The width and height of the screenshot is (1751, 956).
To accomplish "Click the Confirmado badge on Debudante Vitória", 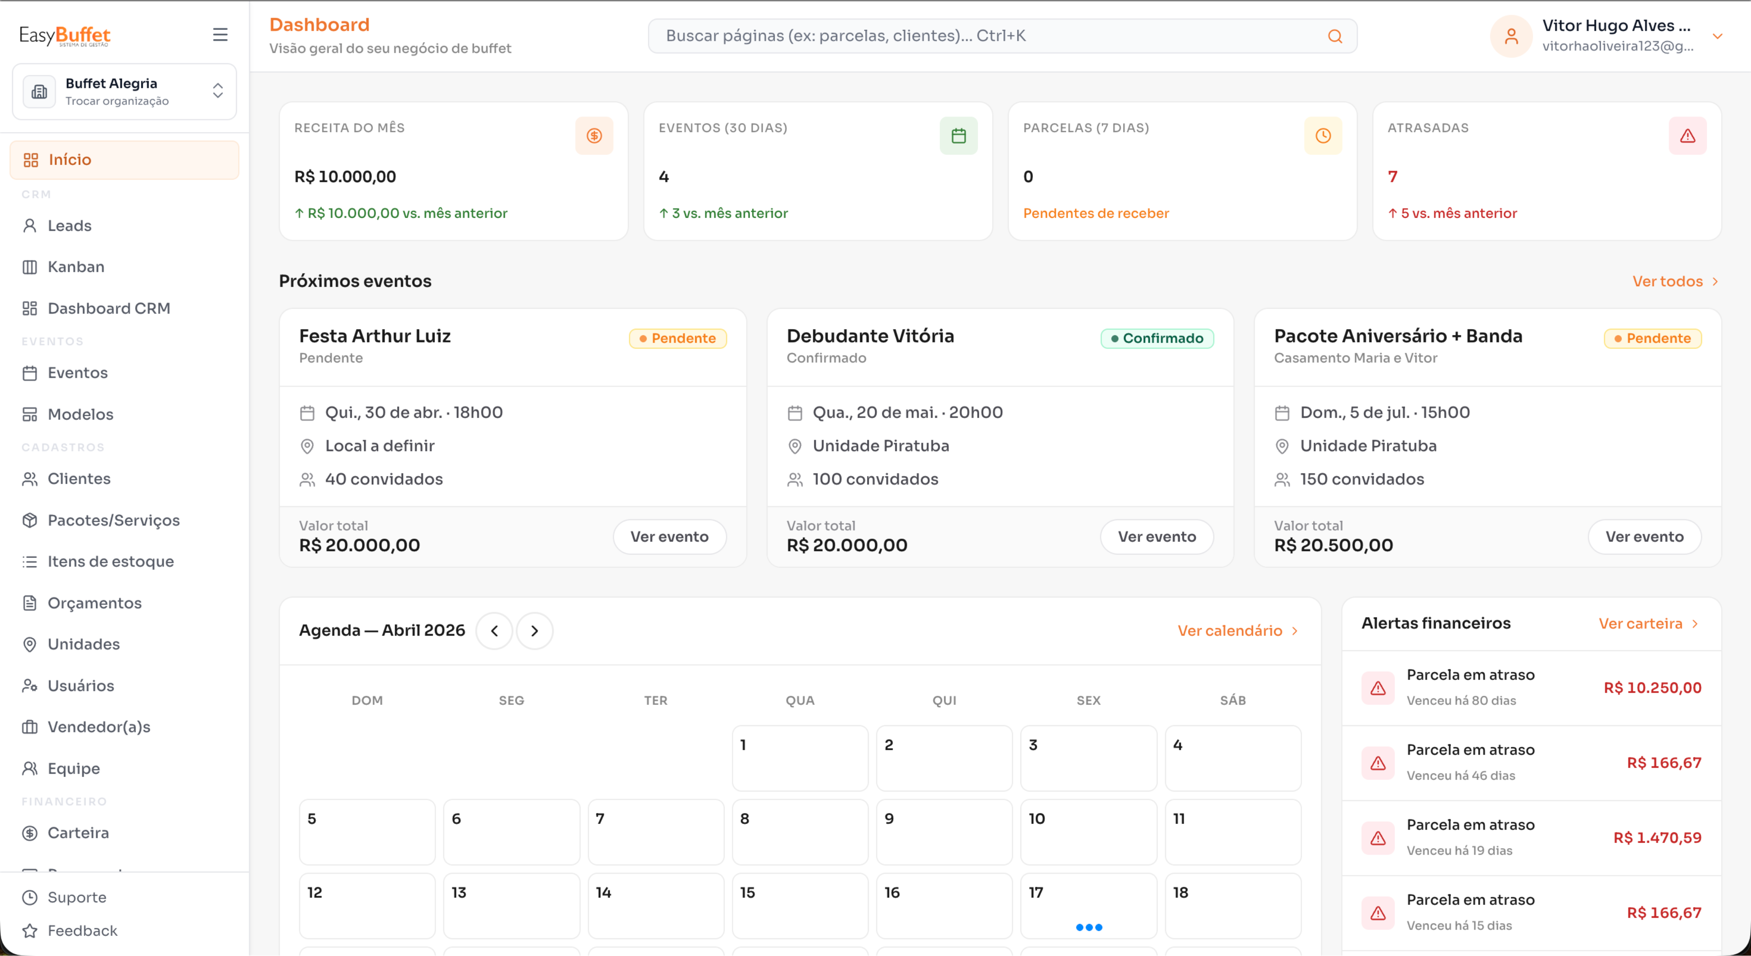I will (x=1157, y=339).
